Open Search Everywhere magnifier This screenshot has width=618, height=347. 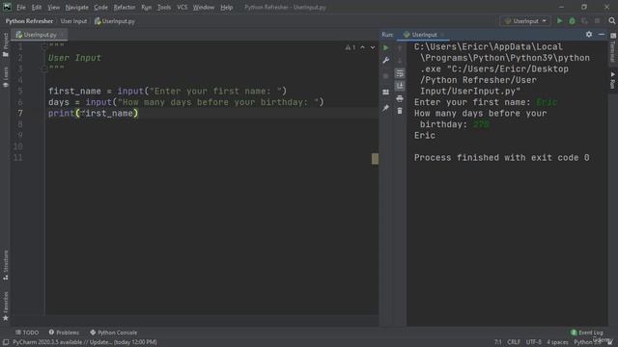click(x=611, y=21)
